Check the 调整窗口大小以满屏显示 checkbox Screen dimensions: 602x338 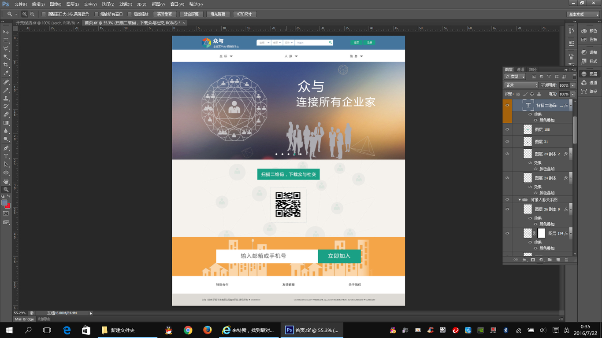tap(44, 14)
